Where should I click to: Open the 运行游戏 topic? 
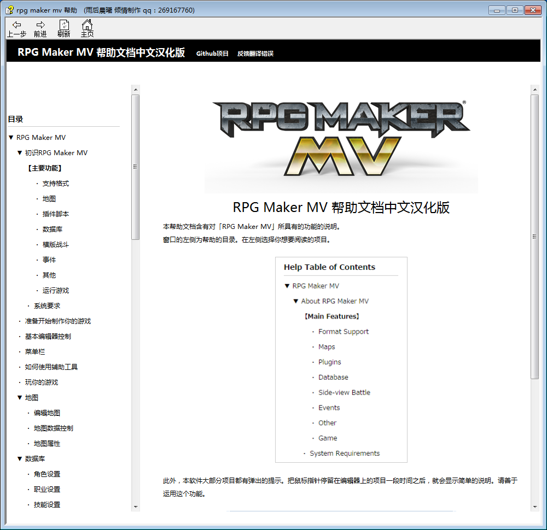[x=56, y=291]
